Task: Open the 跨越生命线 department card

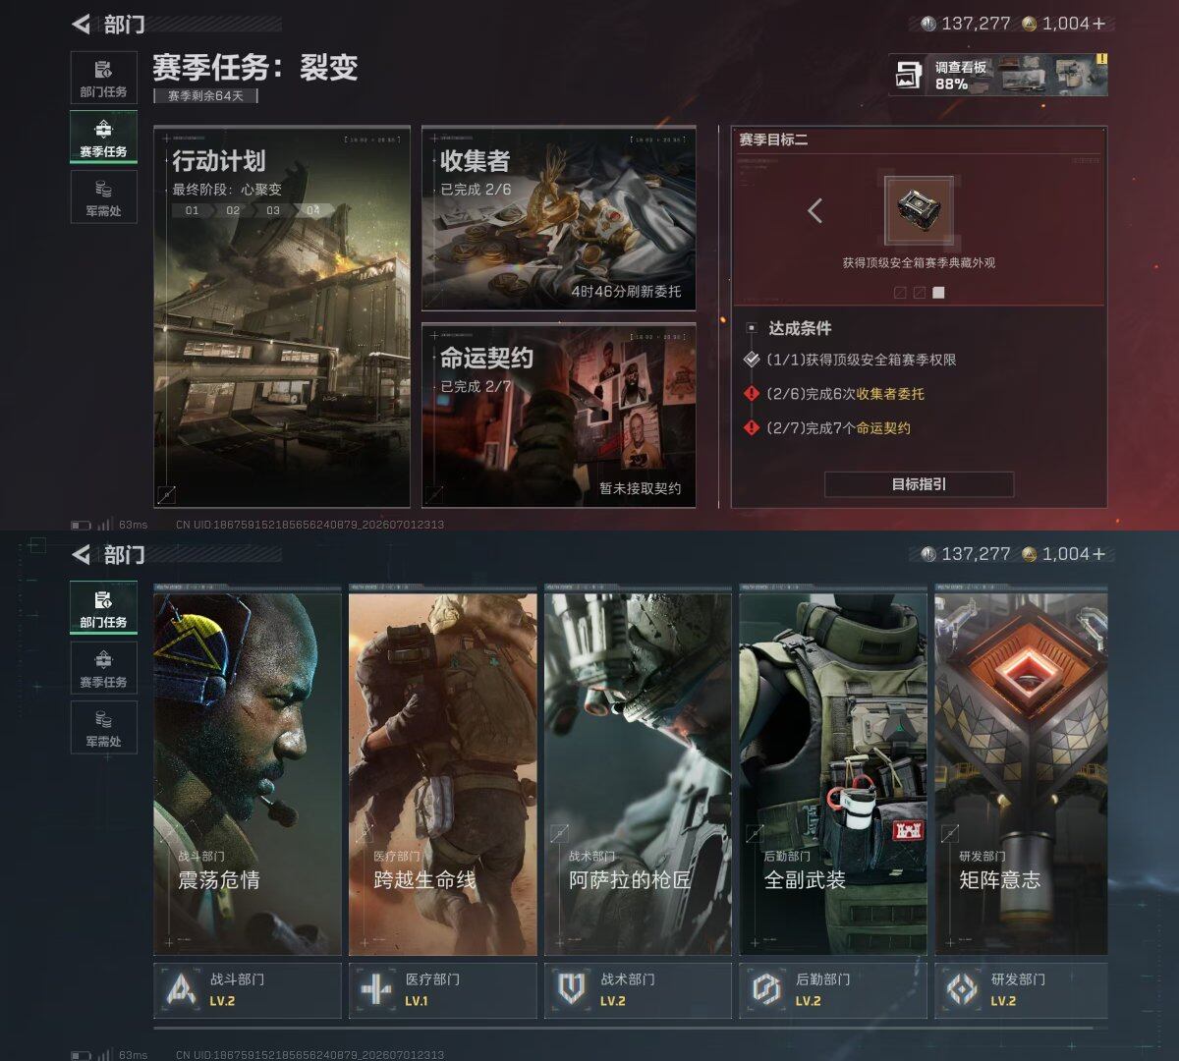Action: [x=442, y=770]
